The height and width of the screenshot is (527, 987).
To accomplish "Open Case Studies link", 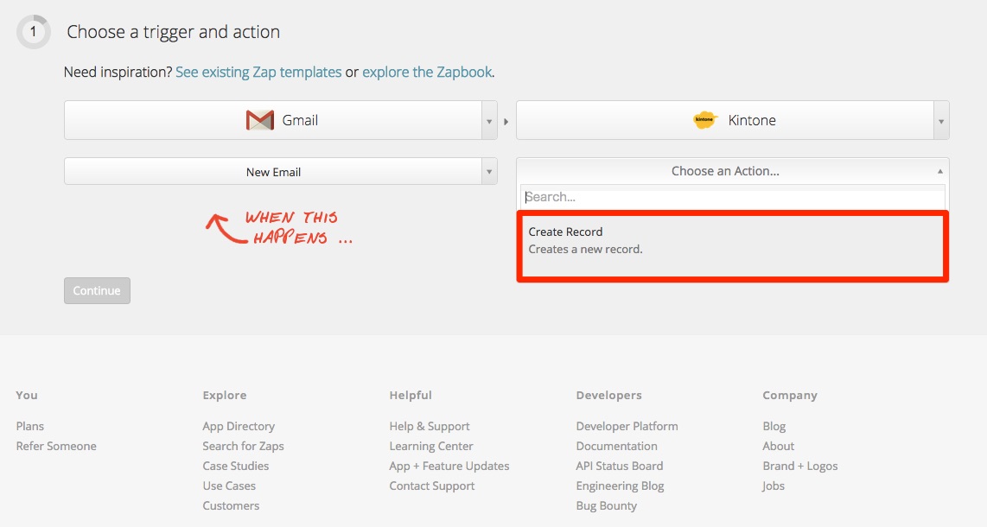I will click(235, 466).
